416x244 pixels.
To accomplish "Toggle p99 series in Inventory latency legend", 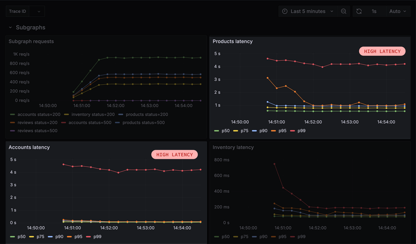I will click(x=302, y=237).
